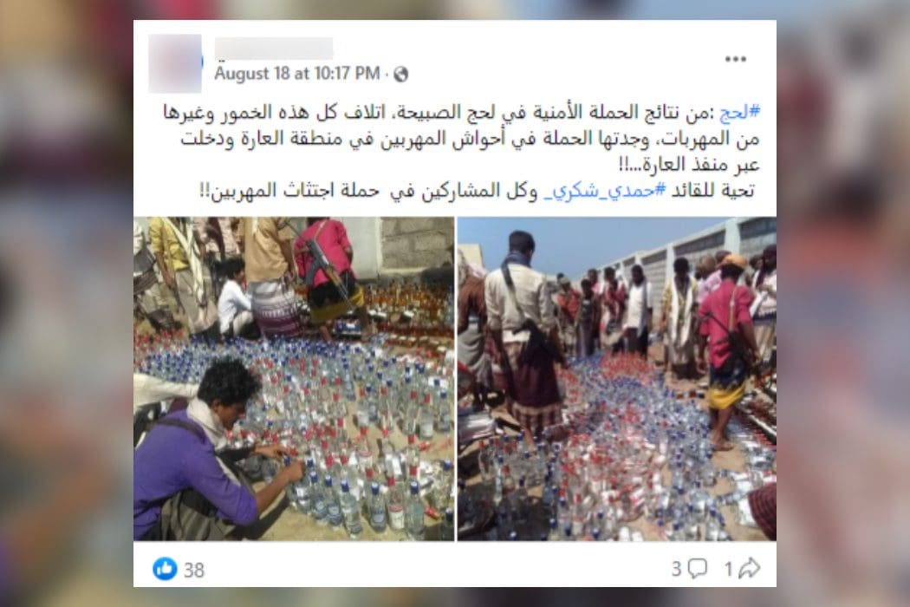910x607 pixels.
Task: Open comments via speech bubble icon
Action: 697,568
